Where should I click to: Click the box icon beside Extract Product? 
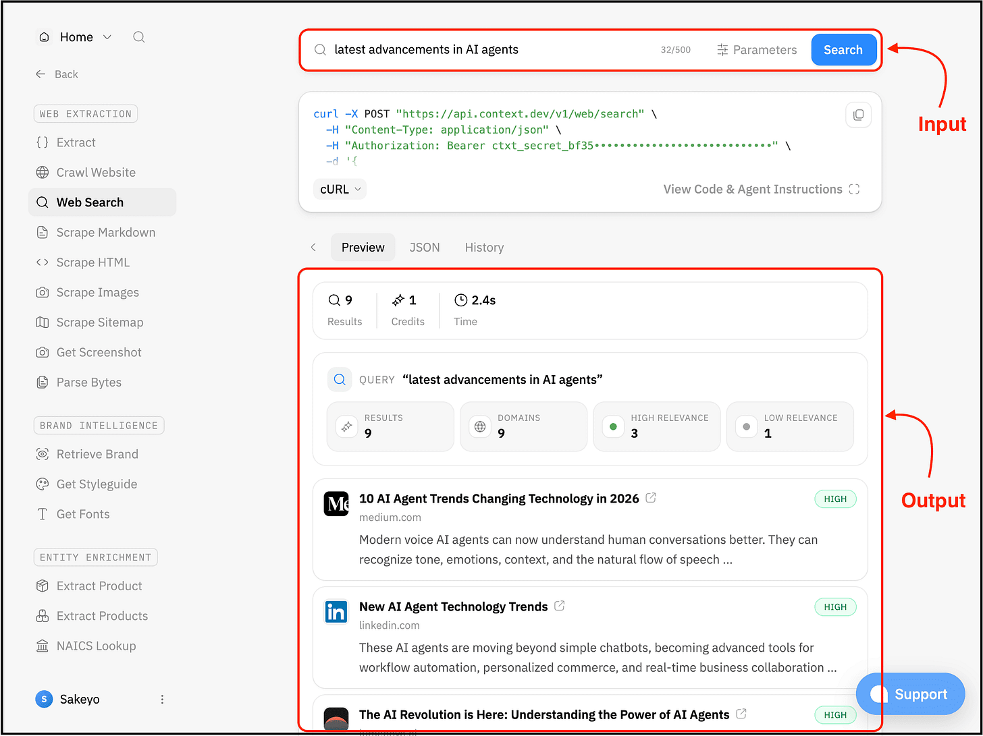(42, 586)
